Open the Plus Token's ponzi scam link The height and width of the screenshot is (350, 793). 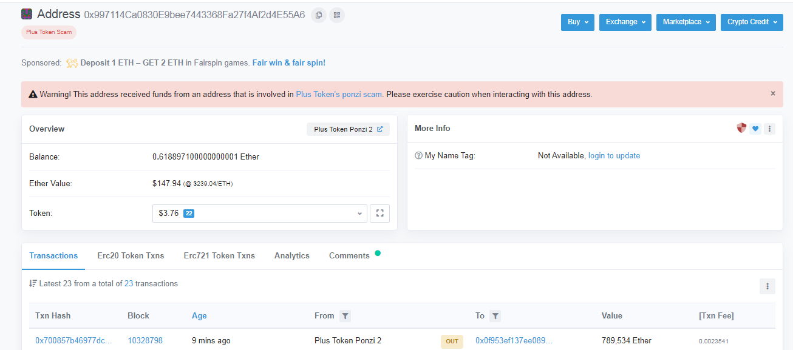[339, 94]
